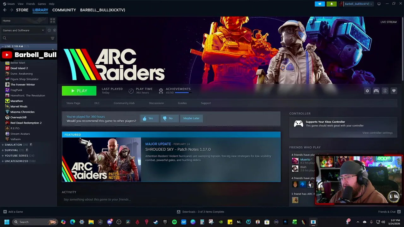This screenshot has height=227, width=404.
Task: Open Epic Games Launcher from the taskbar
Action: tap(165, 222)
